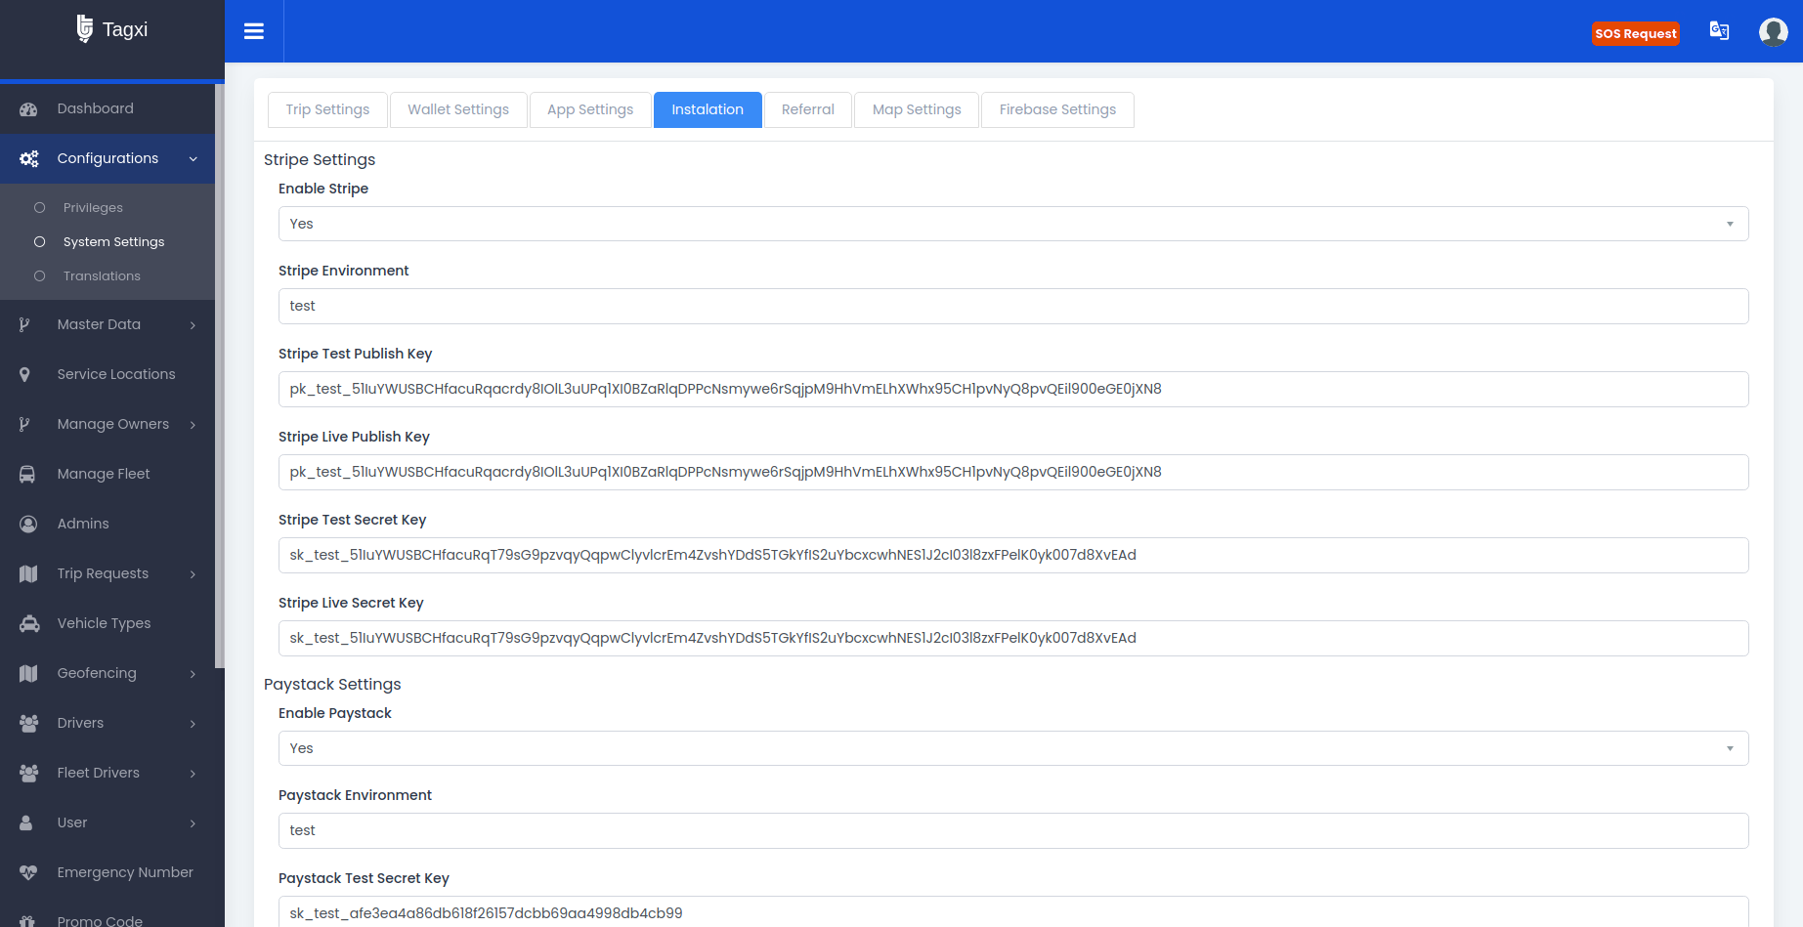The height and width of the screenshot is (927, 1803).
Task: Click the Paystack Environment field
Action: [x=1013, y=830]
